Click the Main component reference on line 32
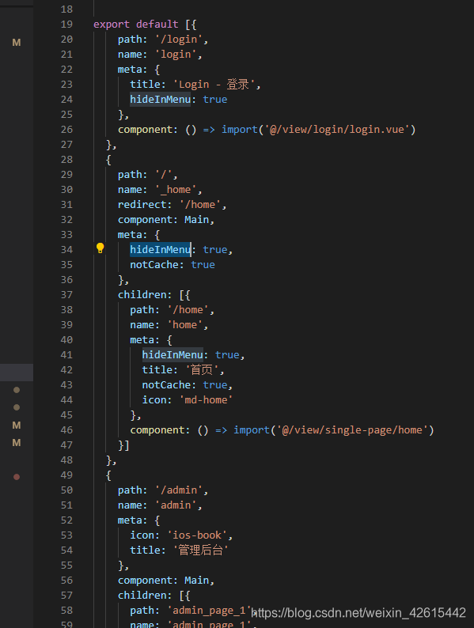Viewport: 474px width, 628px height. [x=197, y=219]
